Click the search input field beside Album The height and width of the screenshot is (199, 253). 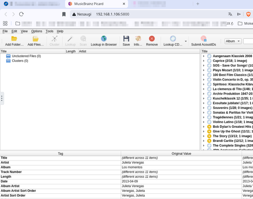click(x=248, y=41)
